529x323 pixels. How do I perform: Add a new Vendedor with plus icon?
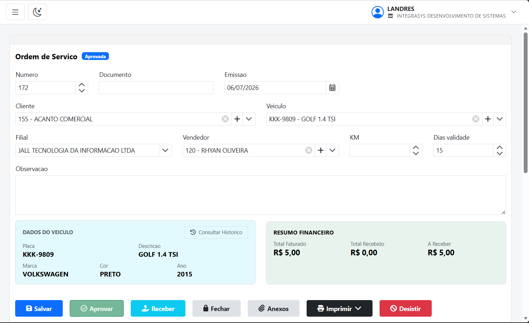321,151
